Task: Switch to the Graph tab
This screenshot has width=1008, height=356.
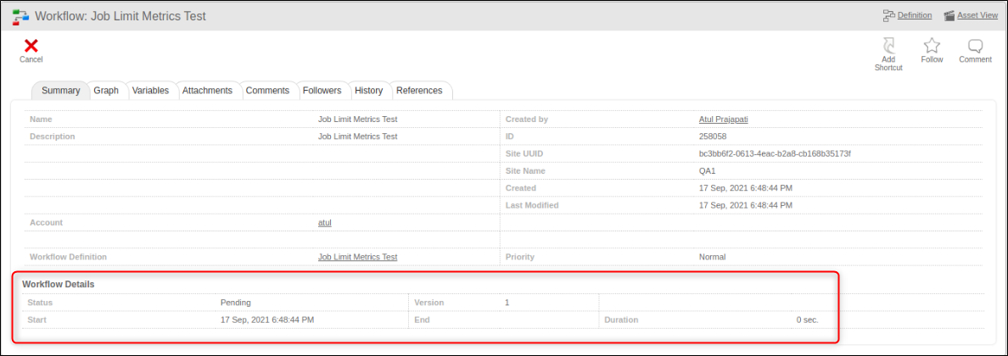Action: (106, 91)
